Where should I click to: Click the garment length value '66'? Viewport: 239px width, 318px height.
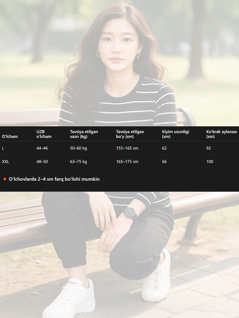coord(164,162)
